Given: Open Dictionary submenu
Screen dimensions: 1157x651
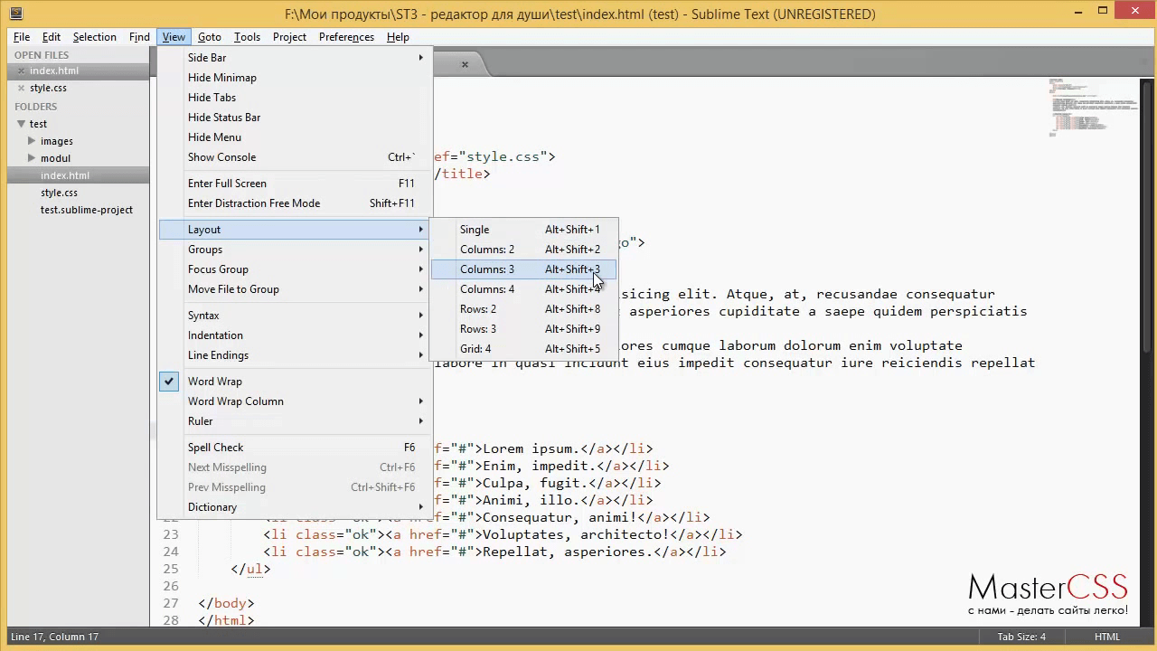Looking at the screenshot, I should pos(296,507).
